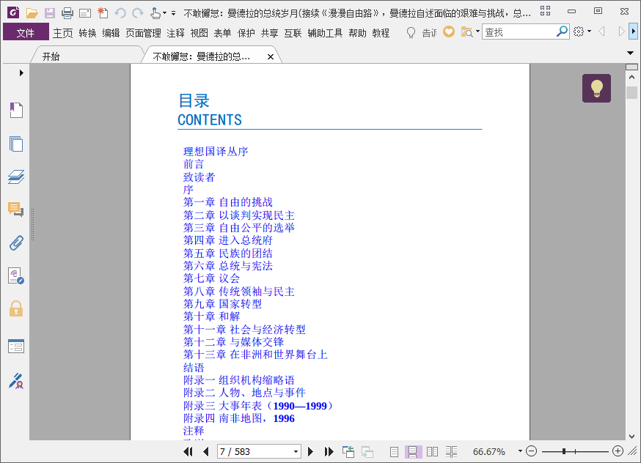
Task: Click the lightbulb tips button
Action: tap(596, 88)
